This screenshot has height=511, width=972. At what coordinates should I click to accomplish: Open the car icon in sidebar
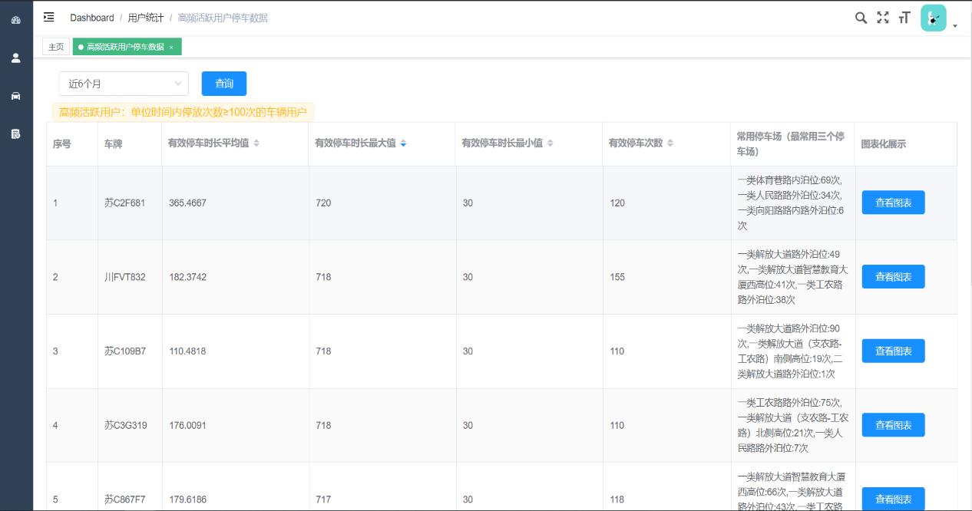click(16, 96)
